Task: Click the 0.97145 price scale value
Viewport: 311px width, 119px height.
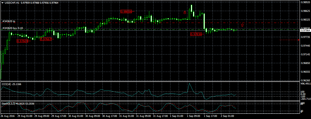Action: [x=305, y=54]
